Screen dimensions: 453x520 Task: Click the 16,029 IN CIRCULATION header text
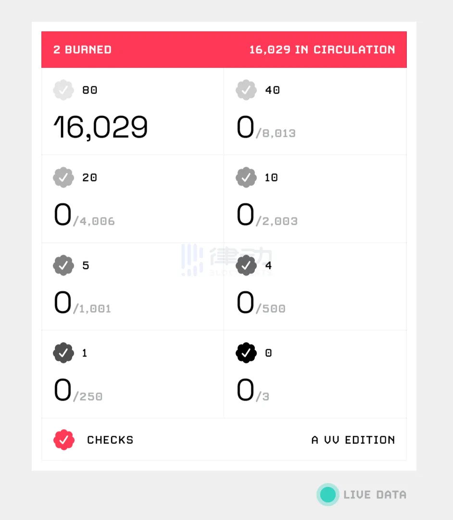322,50
